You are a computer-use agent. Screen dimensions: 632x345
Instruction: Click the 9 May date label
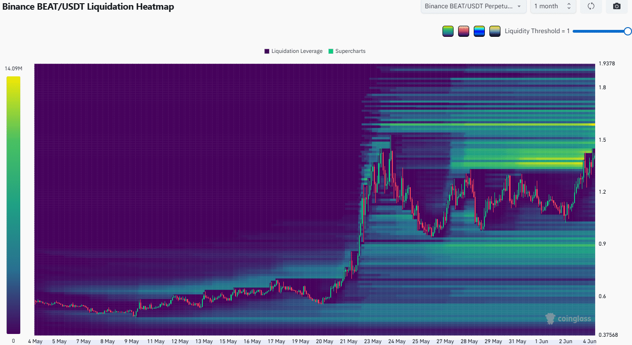pyautogui.click(x=131, y=341)
